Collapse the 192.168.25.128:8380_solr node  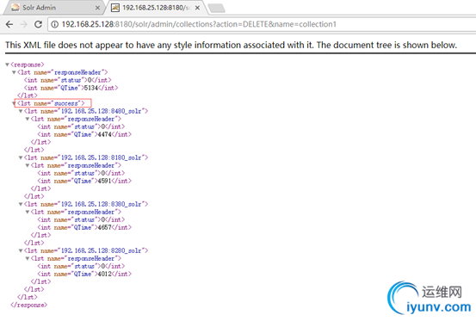(21, 204)
